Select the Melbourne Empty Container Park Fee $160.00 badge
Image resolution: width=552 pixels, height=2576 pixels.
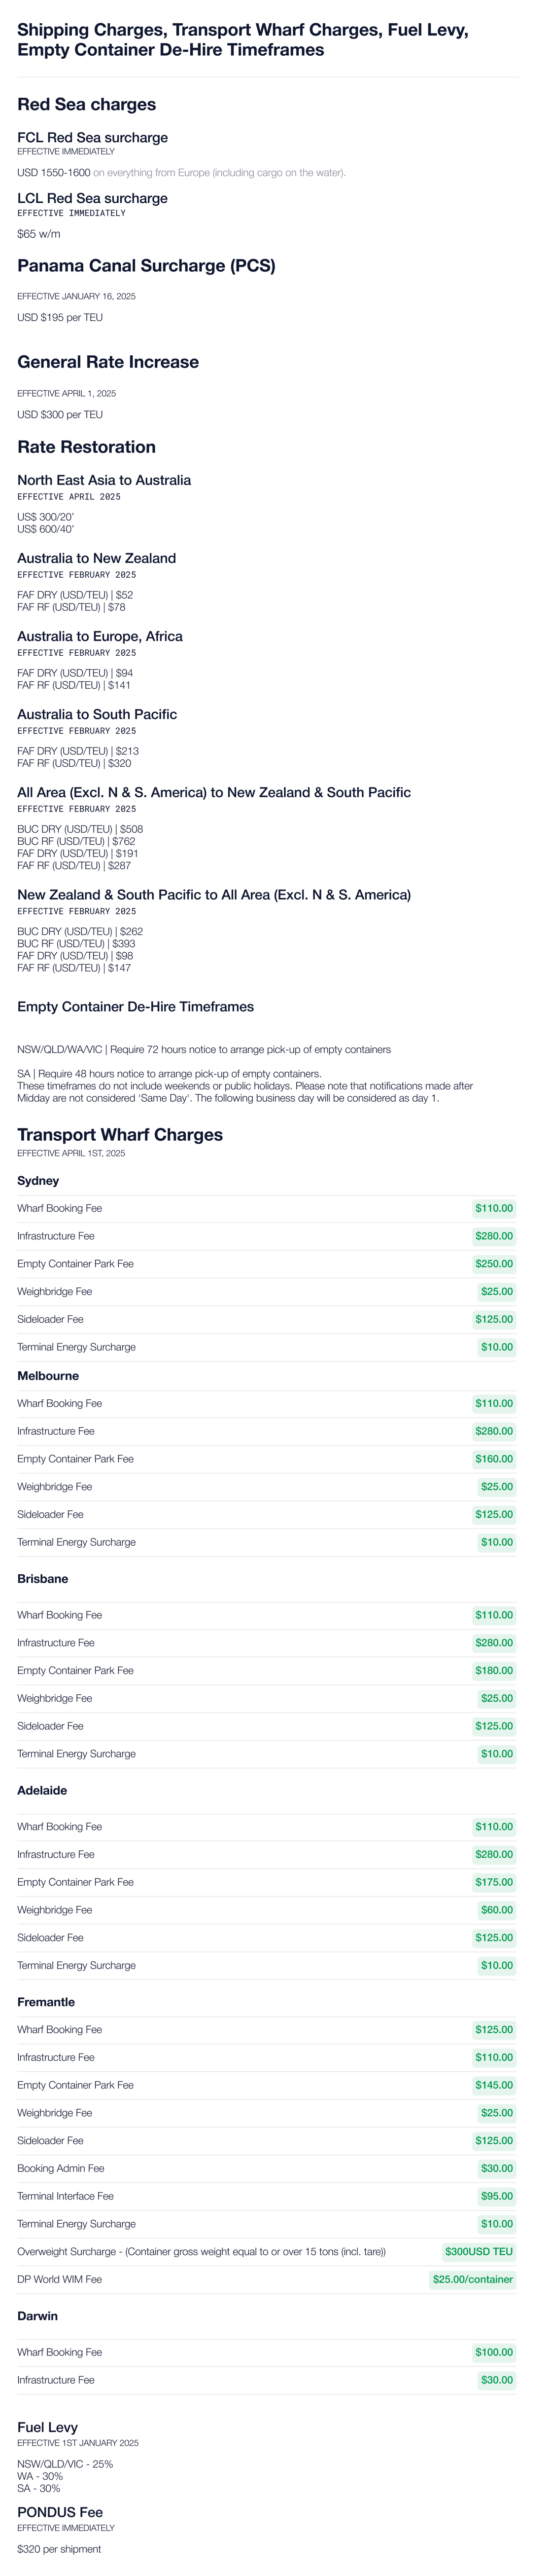494,1459
